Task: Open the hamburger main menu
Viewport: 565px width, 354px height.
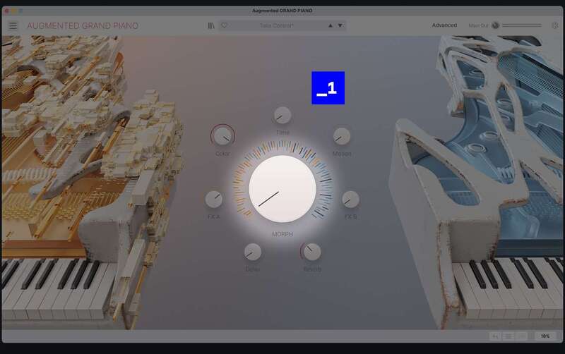Action: point(13,25)
